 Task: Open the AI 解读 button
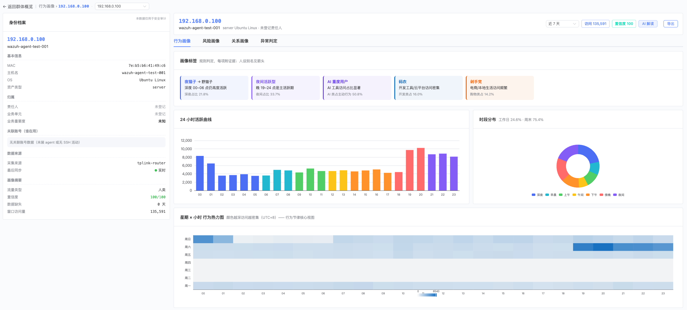click(x=648, y=24)
